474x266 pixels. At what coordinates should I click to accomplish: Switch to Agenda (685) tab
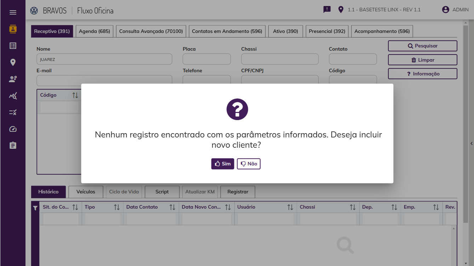pyautogui.click(x=95, y=31)
